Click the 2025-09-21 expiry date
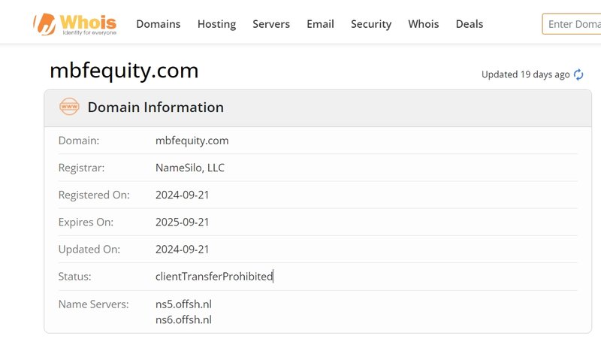 [183, 222]
